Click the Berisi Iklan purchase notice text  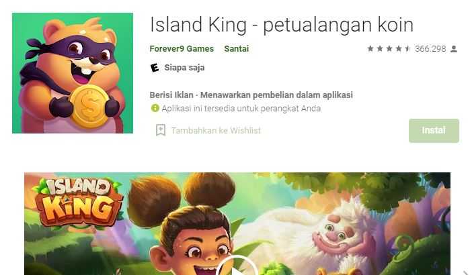pos(251,95)
